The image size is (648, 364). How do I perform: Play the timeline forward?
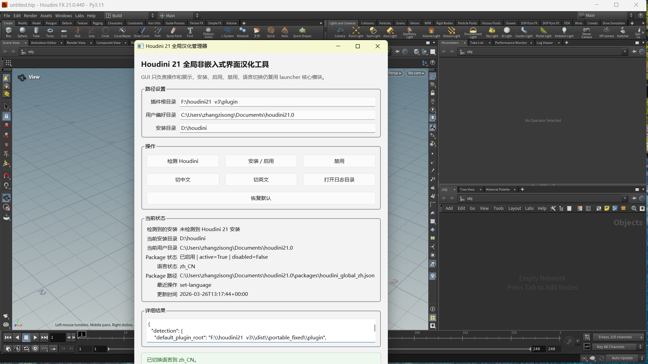click(35, 337)
